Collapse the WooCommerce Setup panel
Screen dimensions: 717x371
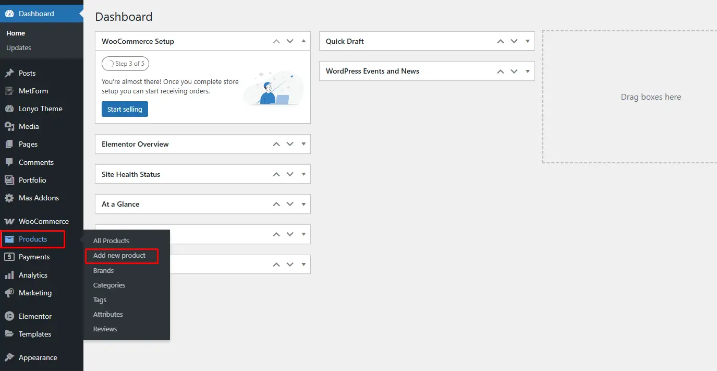click(303, 41)
